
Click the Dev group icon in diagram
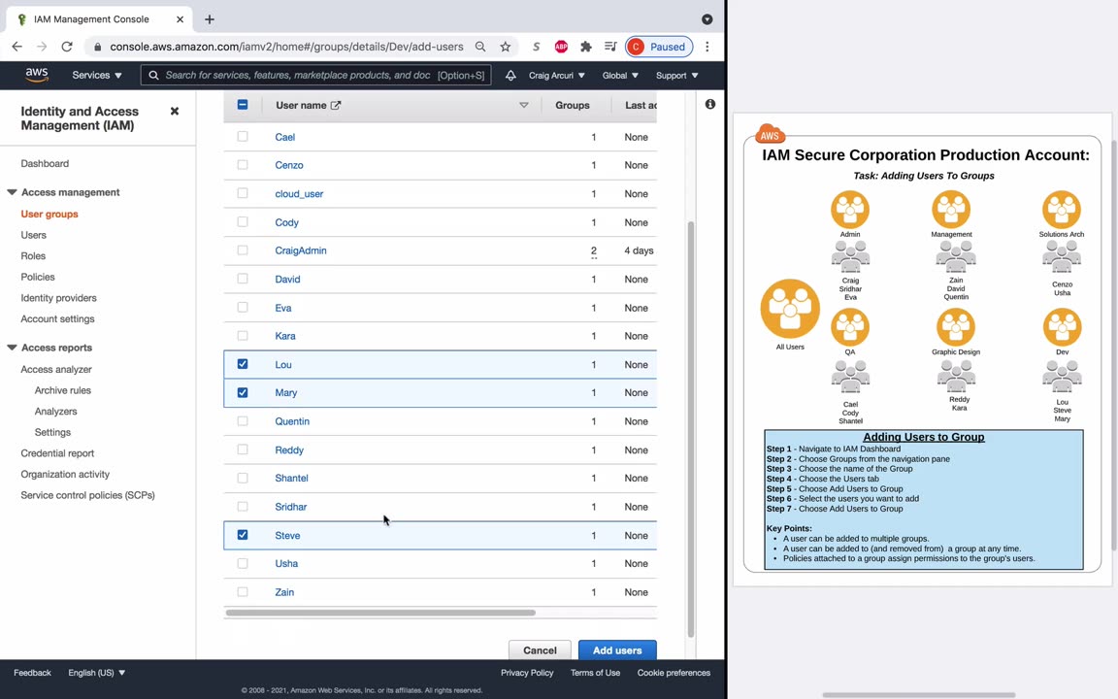(1063, 326)
